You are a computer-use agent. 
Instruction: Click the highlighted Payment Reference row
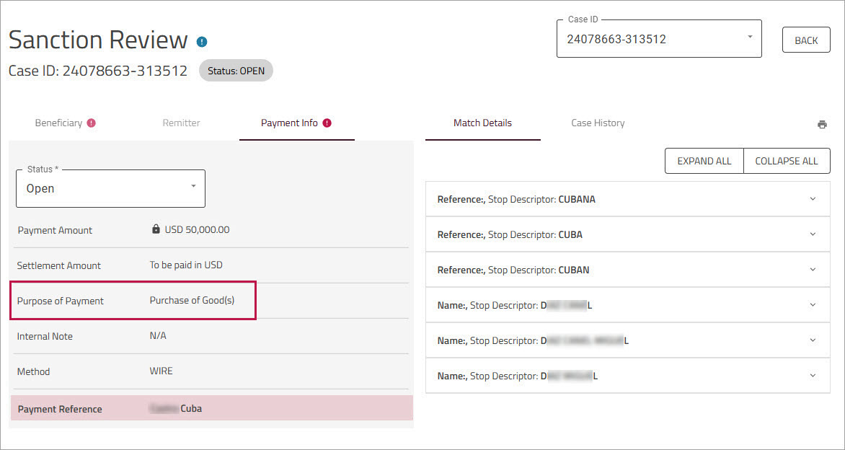tap(211, 408)
